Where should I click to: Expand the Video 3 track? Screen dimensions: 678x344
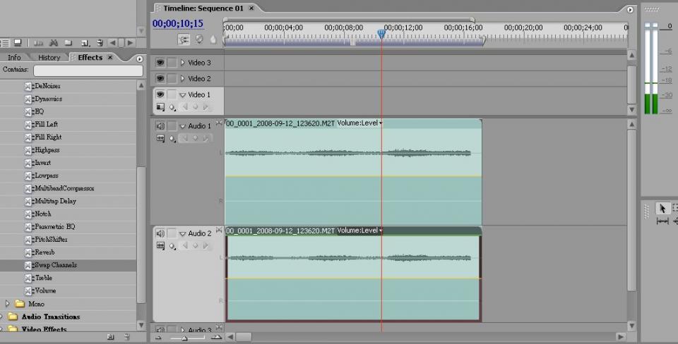[x=183, y=63]
